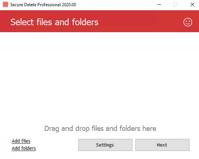
Task: Choose files to delete using Add files
Action: tap(21, 141)
